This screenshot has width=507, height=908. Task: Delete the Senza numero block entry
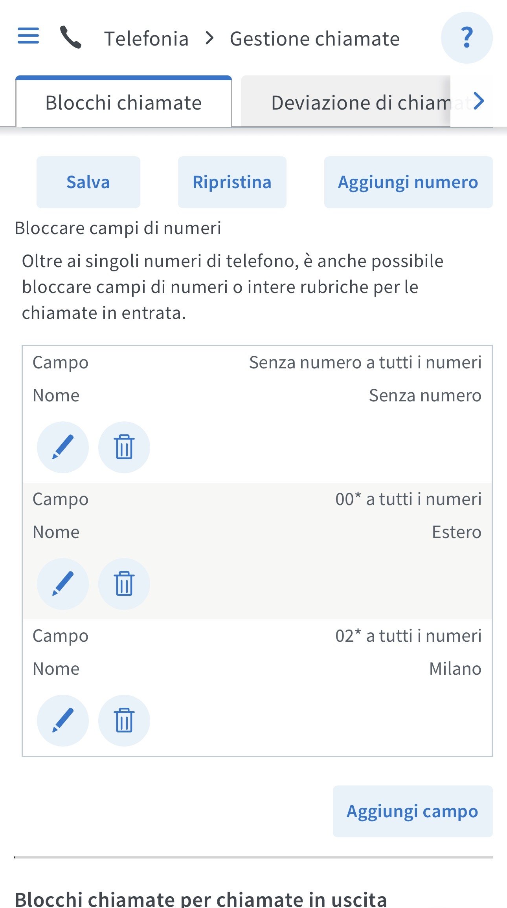click(124, 447)
